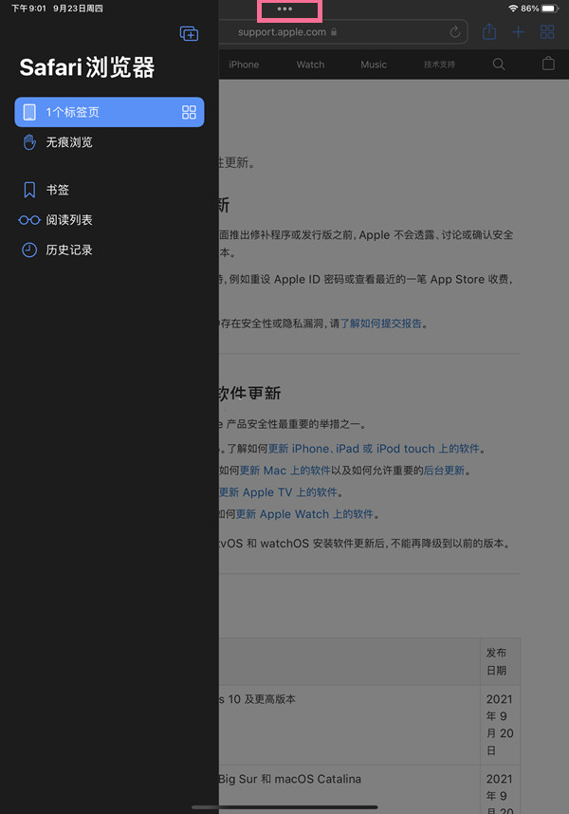This screenshot has width=569, height=814.
Task: Reload the page with refresh icon
Action: 455,32
